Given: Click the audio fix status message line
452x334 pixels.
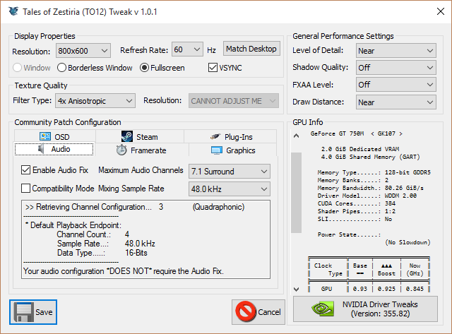Looking at the screenshot, I should click(124, 271).
